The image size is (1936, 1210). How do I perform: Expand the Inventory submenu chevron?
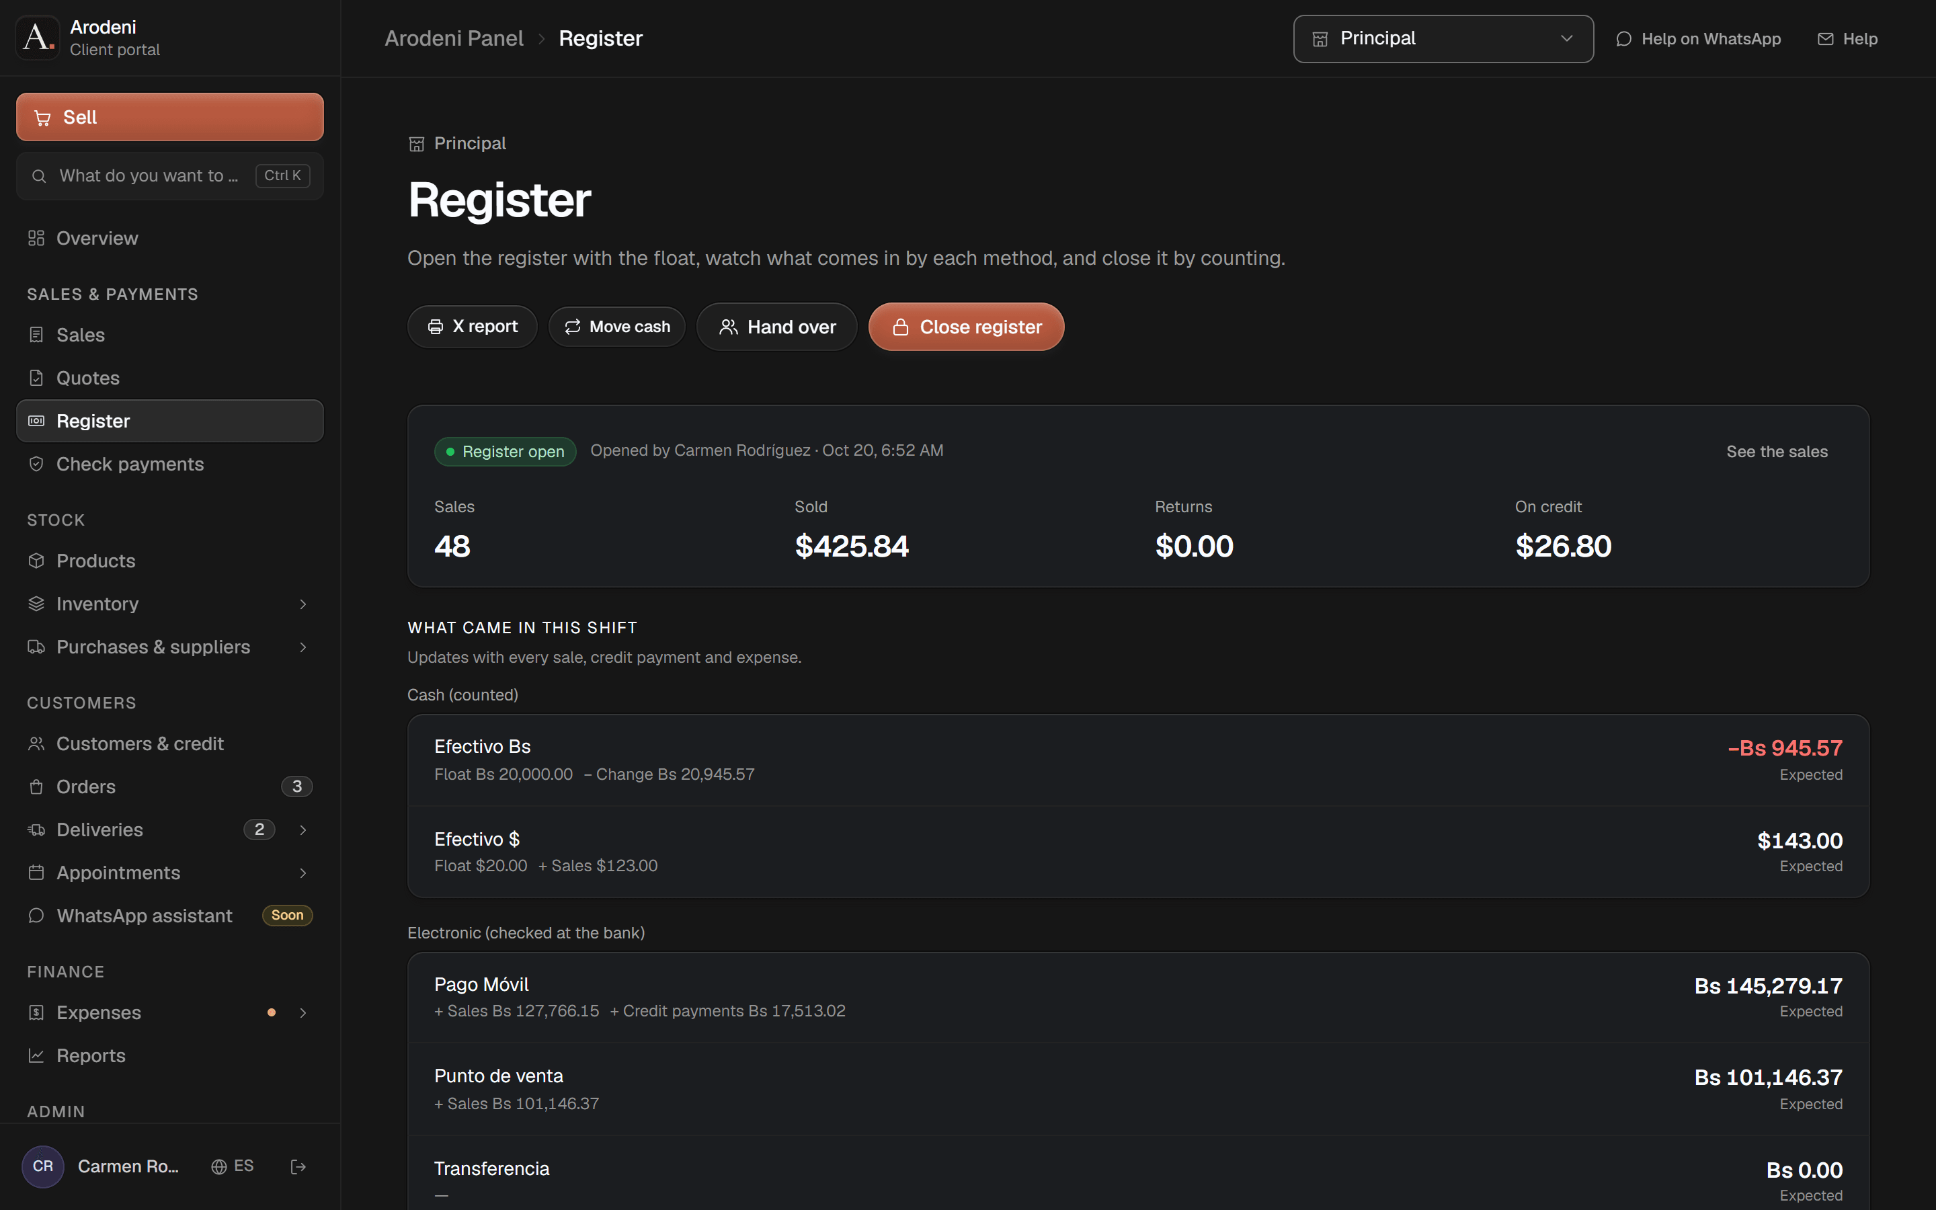pyautogui.click(x=303, y=604)
